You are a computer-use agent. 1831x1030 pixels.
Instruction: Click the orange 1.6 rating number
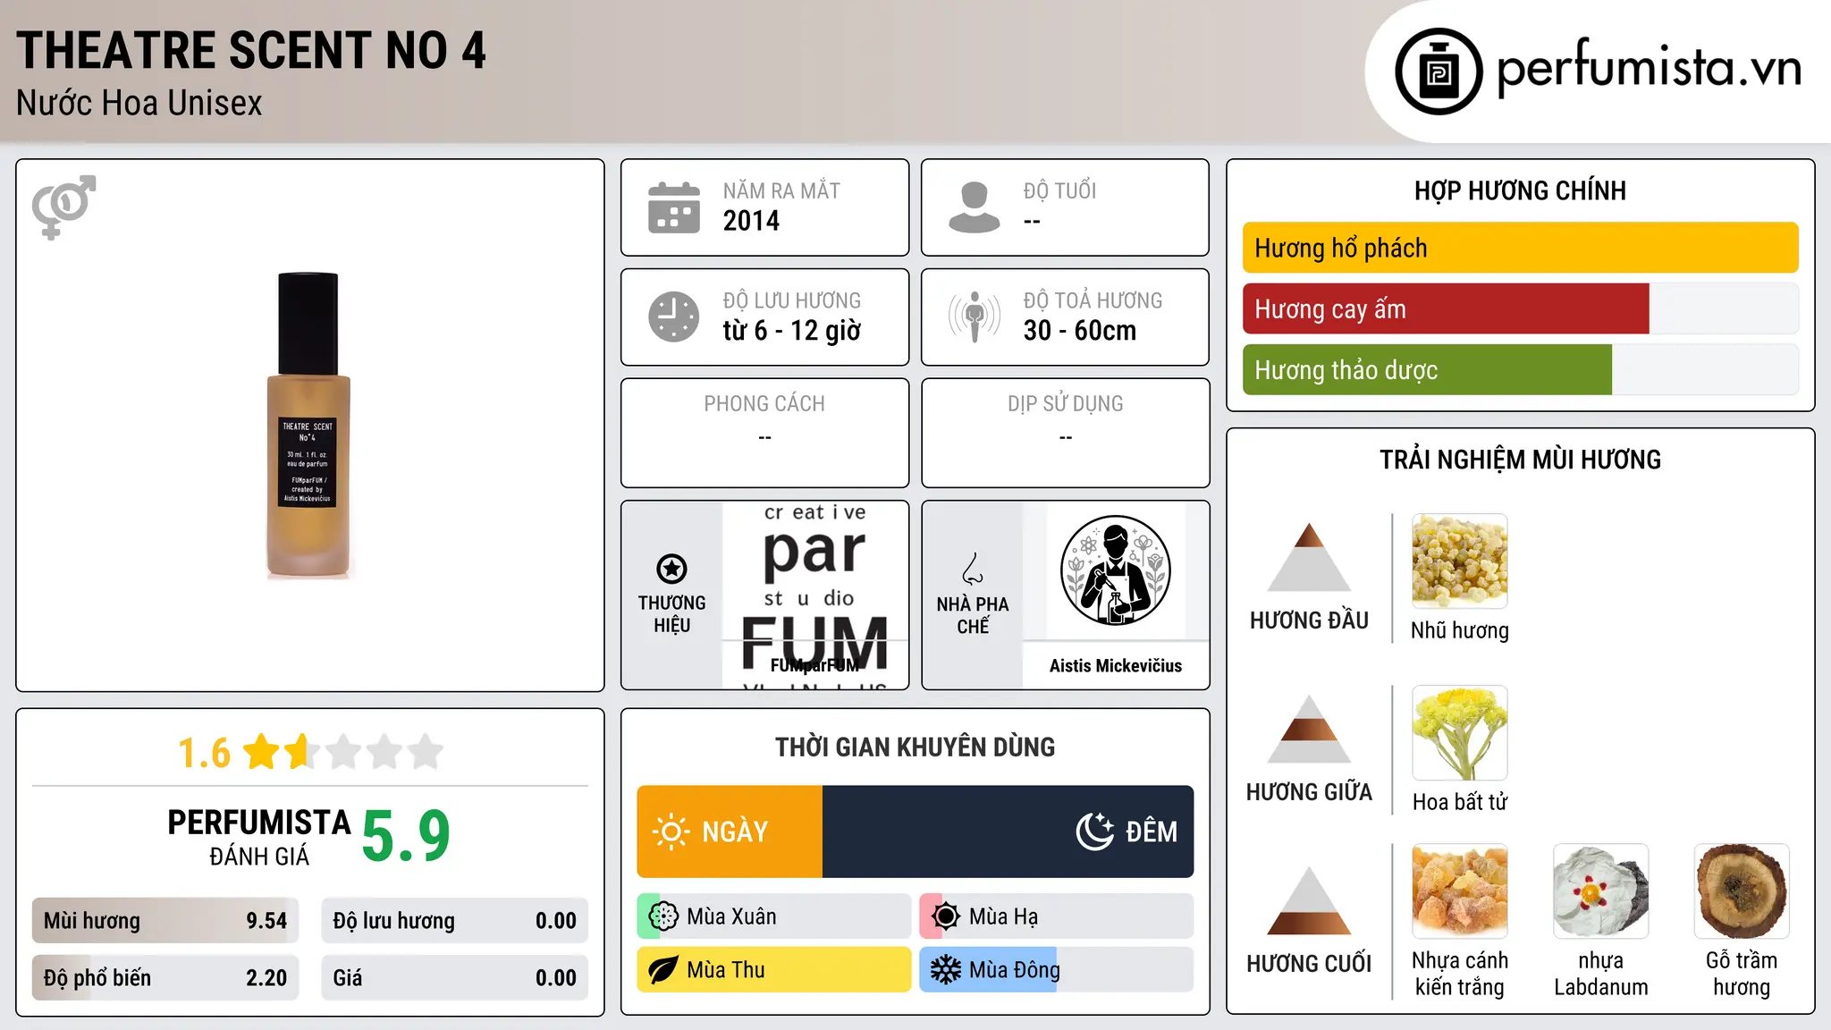pyautogui.click(x=205, y=753)
